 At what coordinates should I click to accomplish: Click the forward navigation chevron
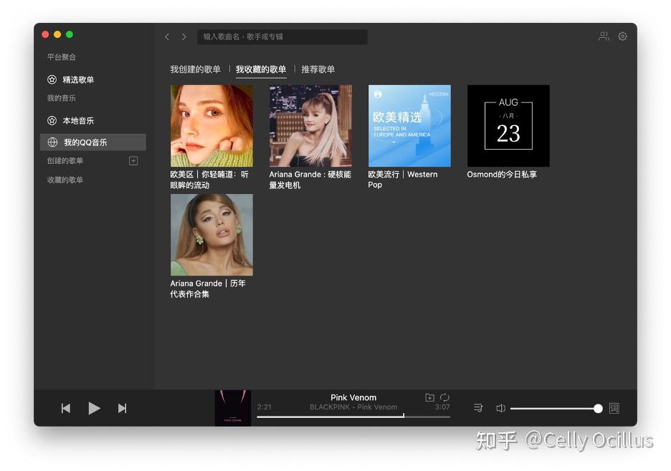tap(184, 37)
